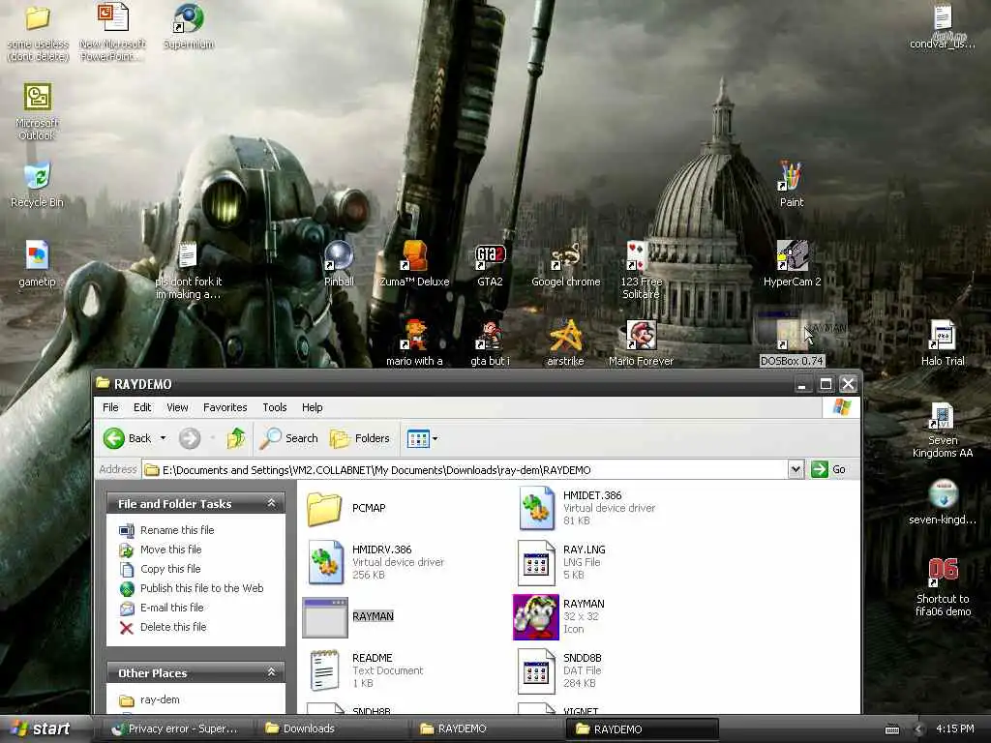The height and width of the screenshot is (743, 991).
Task: Launch the Pinball desktop shortcut
Action: pyautogui.click(x=339, y=264)
